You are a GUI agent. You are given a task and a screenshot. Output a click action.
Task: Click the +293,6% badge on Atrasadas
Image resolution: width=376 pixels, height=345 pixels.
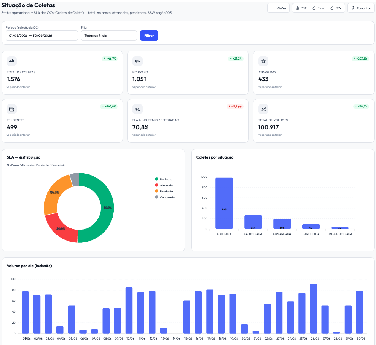(361, 59)
